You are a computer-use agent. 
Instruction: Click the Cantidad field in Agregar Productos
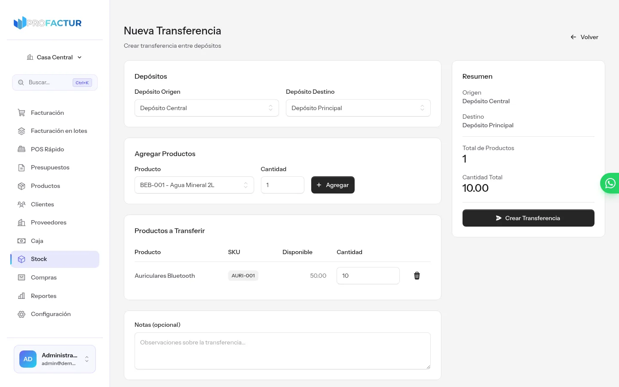[x=282, y=185]
